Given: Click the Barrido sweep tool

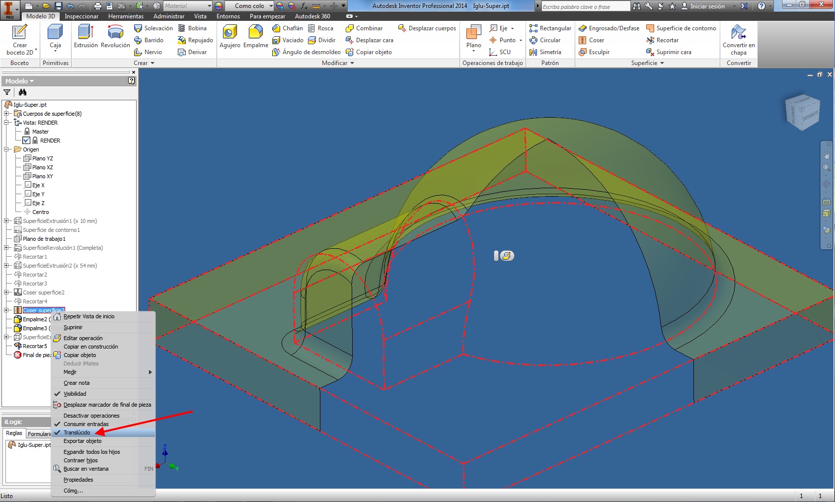Looking at the screenshot, I should pos(149,40).
